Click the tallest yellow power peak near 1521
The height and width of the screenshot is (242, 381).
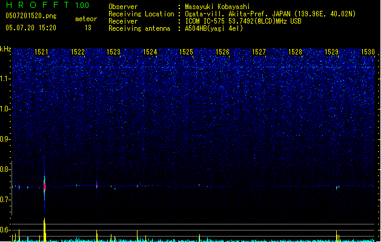[x=44, y=230]
